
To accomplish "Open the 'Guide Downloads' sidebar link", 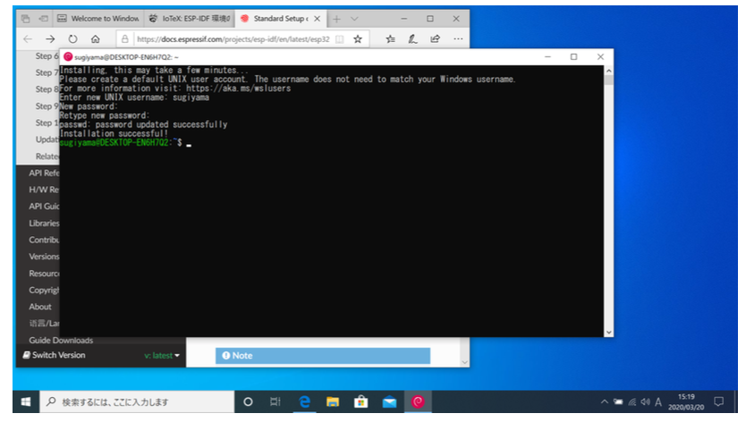I will pyautogui.click(x=60, y=340).
